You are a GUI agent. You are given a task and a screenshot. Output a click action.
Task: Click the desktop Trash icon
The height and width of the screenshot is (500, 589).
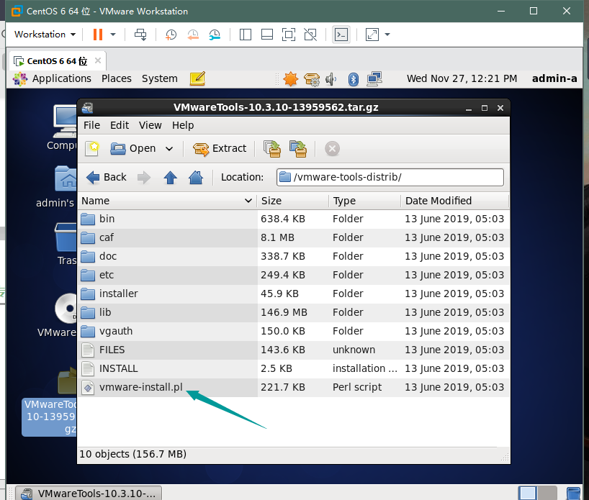[x=66, y=244]
